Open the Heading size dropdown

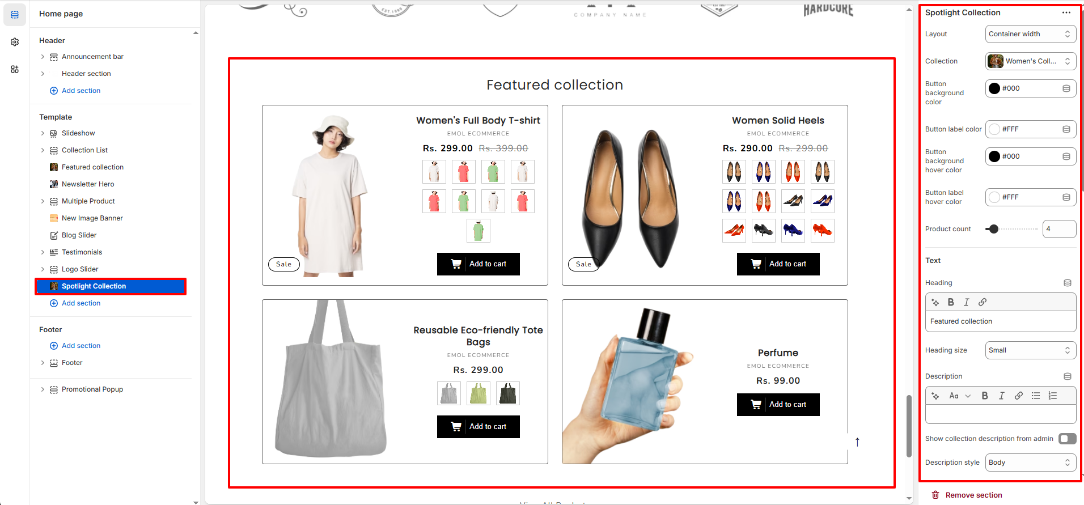1030,350
